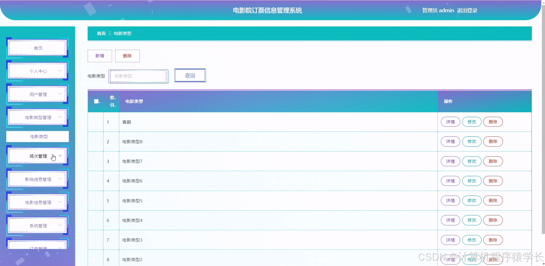Tick the checkbox for row 电影类型2
Screen dimensions: 545x266
point(93,259)
